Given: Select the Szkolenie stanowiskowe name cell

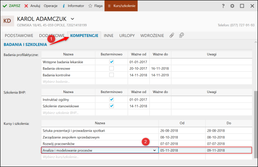Looking at the screenshot, I should 68,106.
